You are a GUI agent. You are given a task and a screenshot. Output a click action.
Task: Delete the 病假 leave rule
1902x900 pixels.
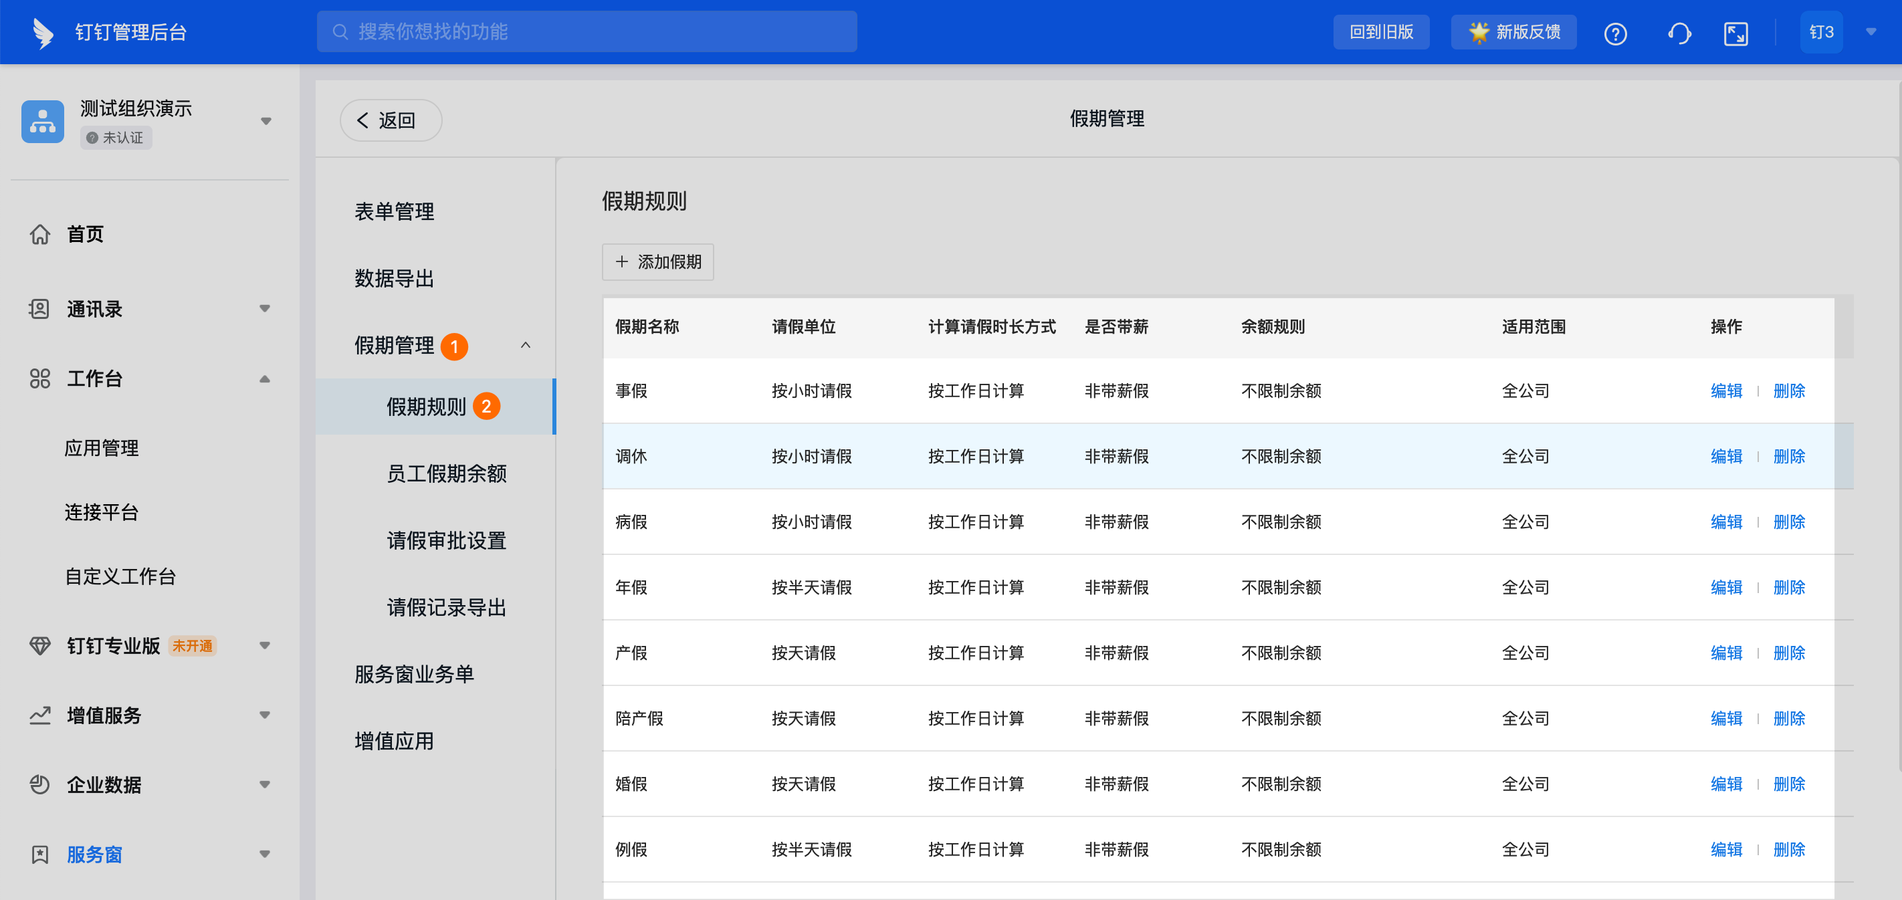click(1788, 522)
